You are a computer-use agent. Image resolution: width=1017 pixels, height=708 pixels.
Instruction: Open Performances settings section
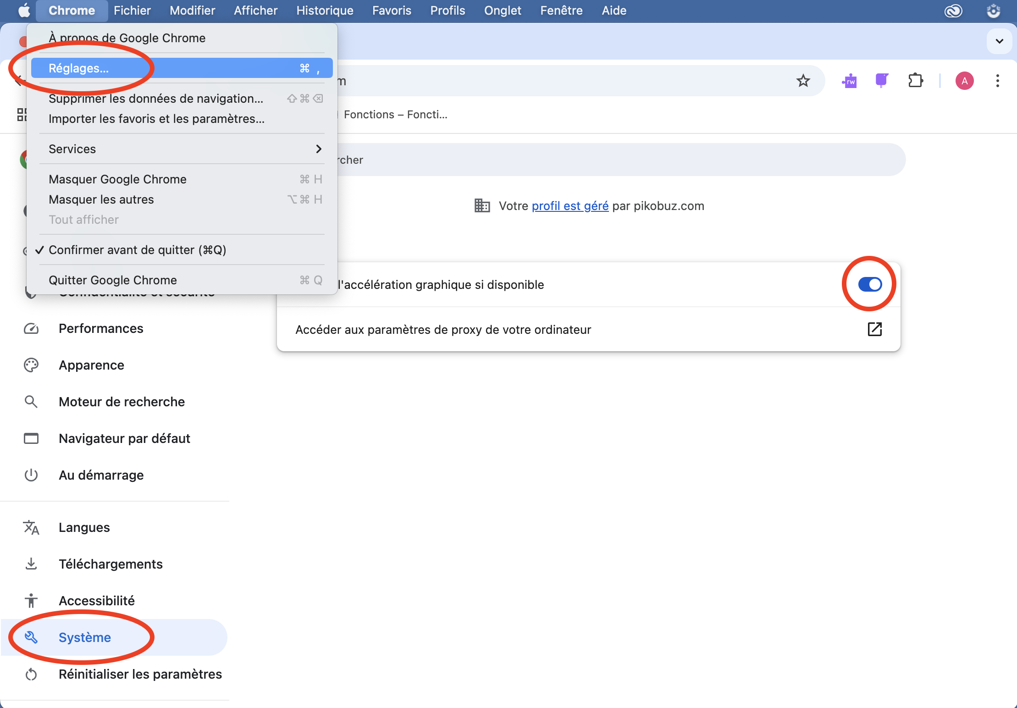pyautogui.click(x=101, y=328)
